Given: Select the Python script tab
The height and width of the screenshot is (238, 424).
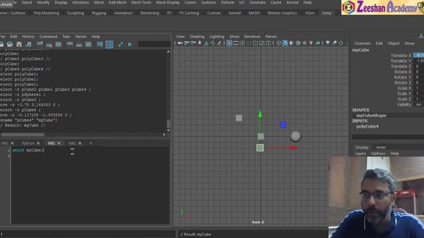Looking at the screenshot, I should pyautogui.click(x=28, y=143).
